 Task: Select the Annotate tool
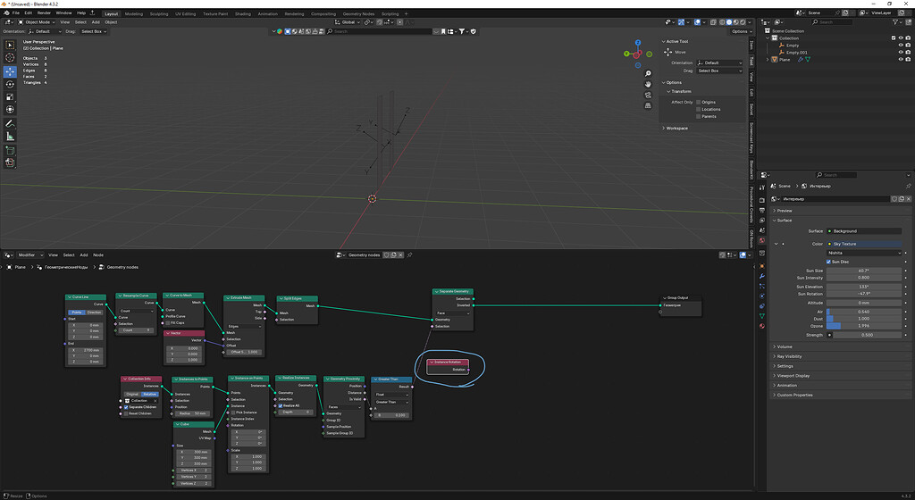click(x=10, y=123)
